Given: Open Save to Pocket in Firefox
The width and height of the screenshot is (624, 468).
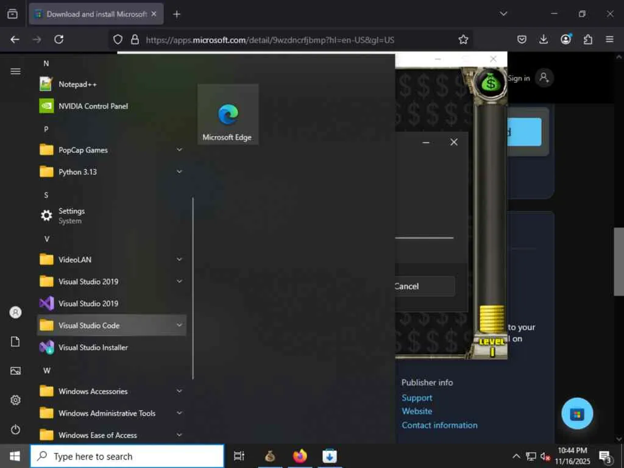Looking at the screenshot, I should 522,40.
